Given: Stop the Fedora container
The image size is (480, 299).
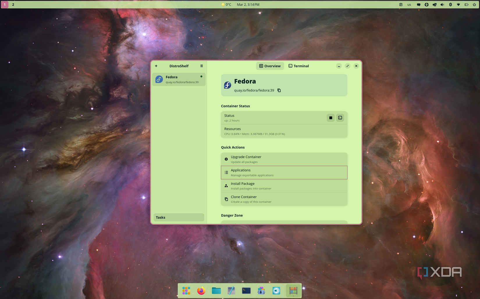Looking at the screenshot, I should pyautogui.click(x=330, y=118).
